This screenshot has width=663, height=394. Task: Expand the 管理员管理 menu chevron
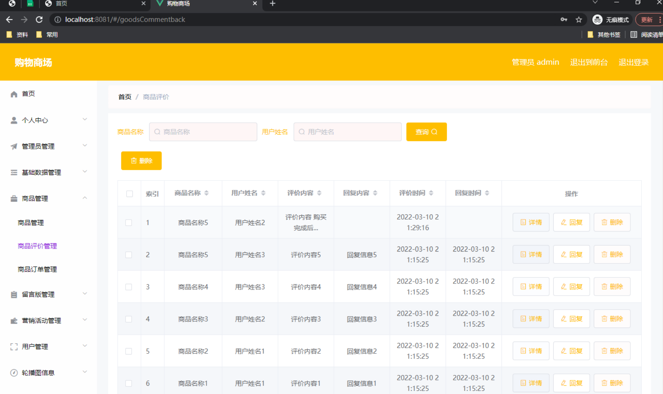pos(85,146)
